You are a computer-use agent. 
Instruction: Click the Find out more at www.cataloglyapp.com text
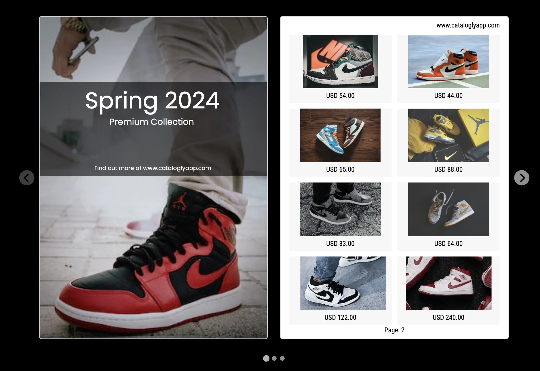(153, 168)
